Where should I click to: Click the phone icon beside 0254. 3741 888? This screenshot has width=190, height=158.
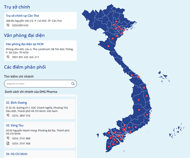[x=8, y=138]
